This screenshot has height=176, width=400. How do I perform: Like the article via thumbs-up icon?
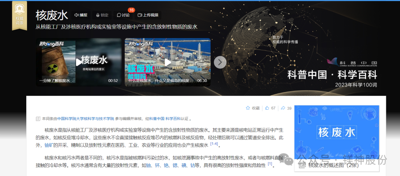click(x=267, y=108)
